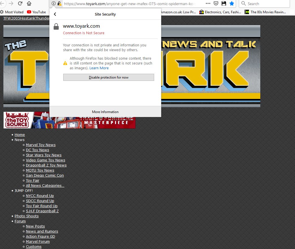Viewport: 295px width, 249px height.
Task: Go back in Site Security panel
Action: [55, 14]
